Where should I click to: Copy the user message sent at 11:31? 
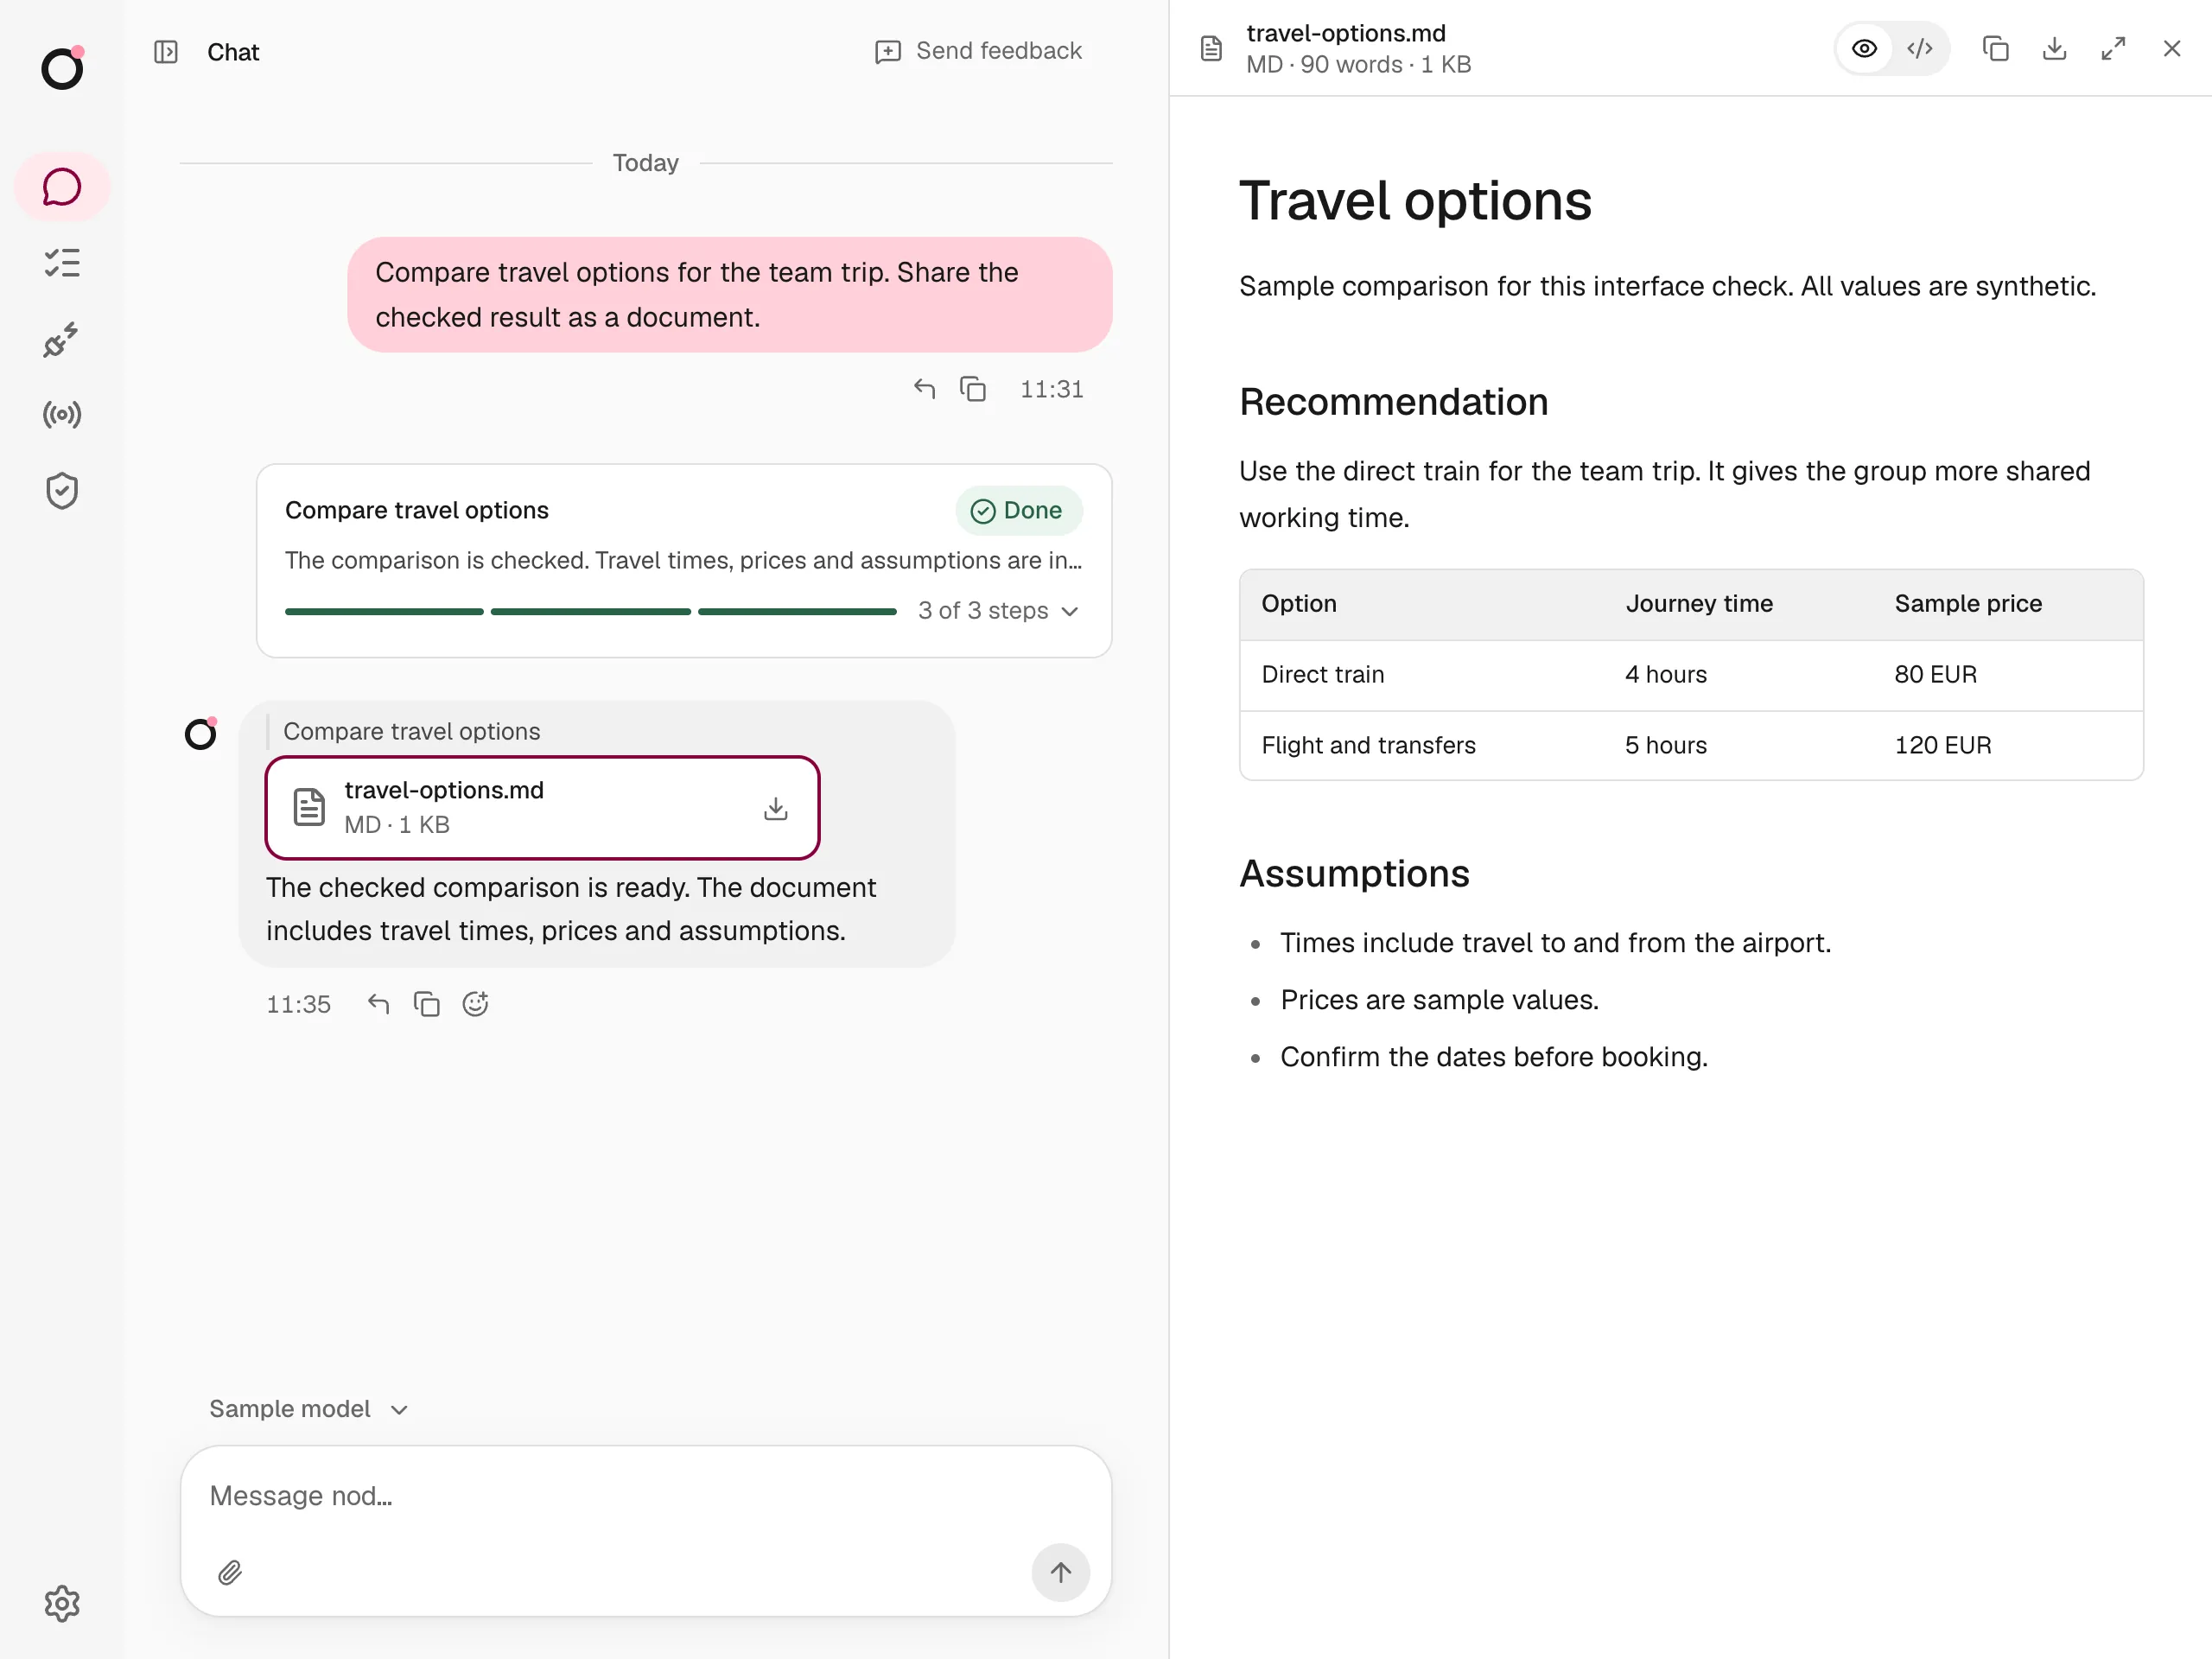(x=973, y=389)
